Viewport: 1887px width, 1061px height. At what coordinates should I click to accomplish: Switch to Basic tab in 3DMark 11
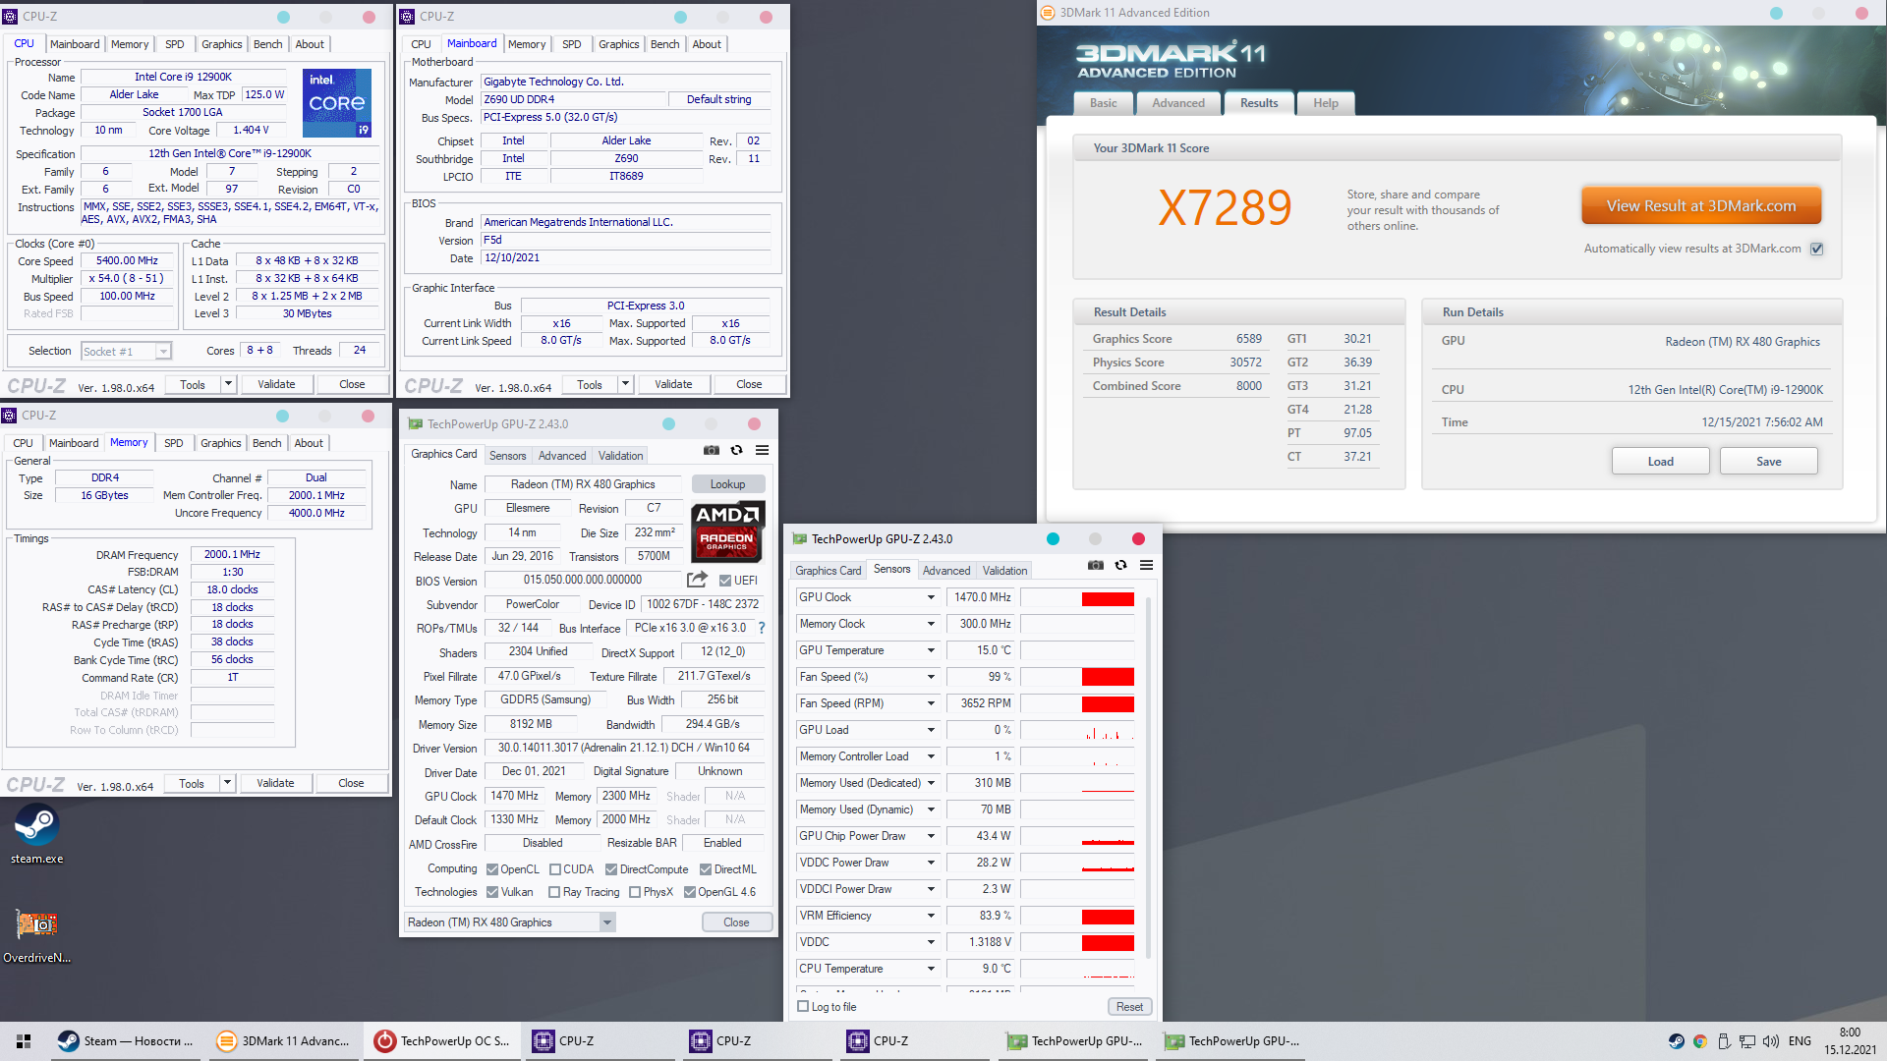point(1103,103)
